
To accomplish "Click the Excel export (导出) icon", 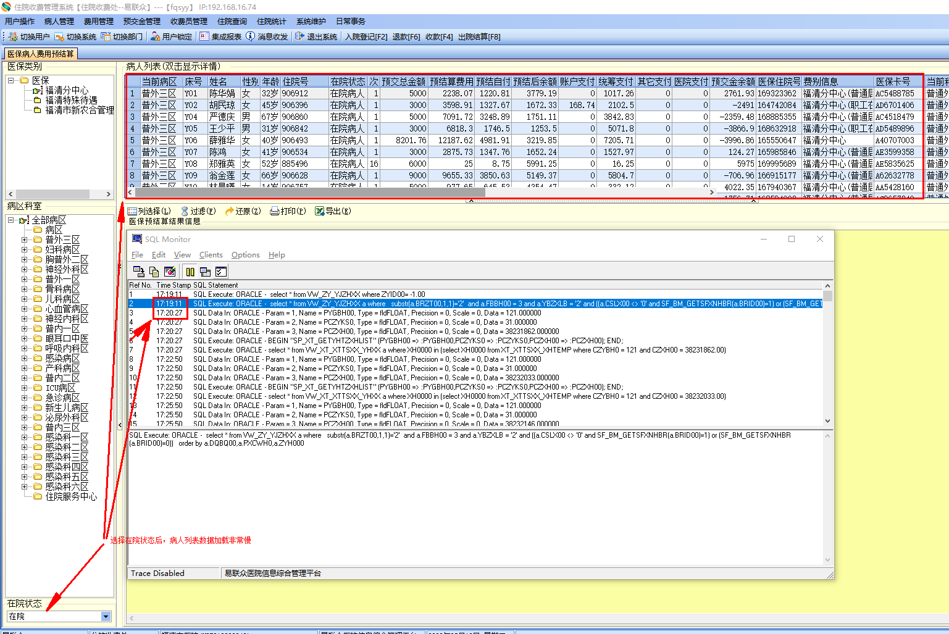I will pyautogui.click(x=320, y=211).
